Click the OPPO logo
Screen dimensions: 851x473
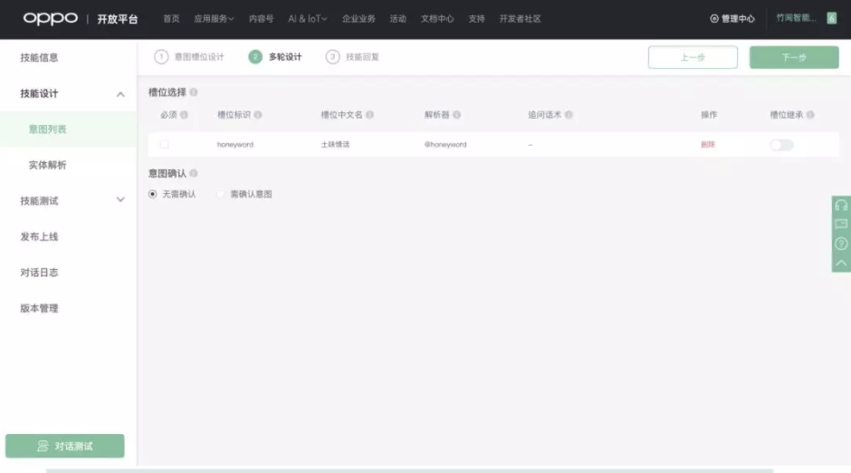50,18
